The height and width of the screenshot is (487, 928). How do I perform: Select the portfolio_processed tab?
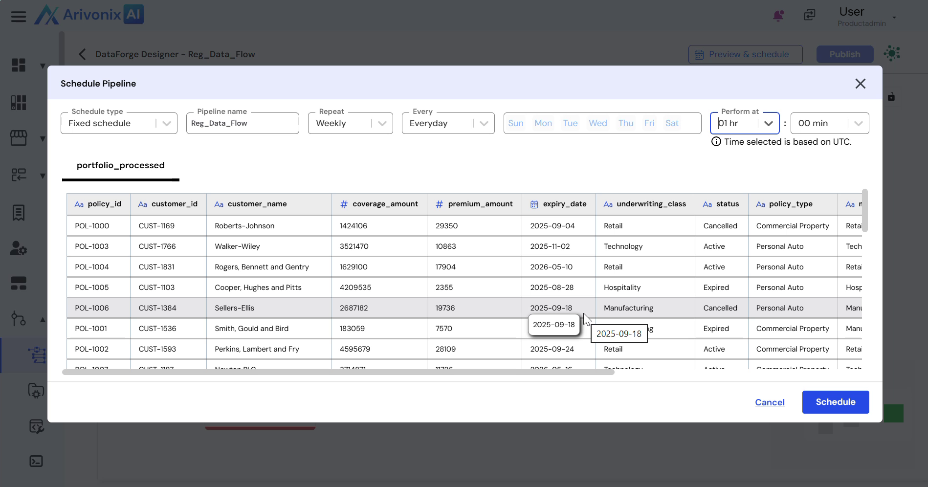coord(120,165)
